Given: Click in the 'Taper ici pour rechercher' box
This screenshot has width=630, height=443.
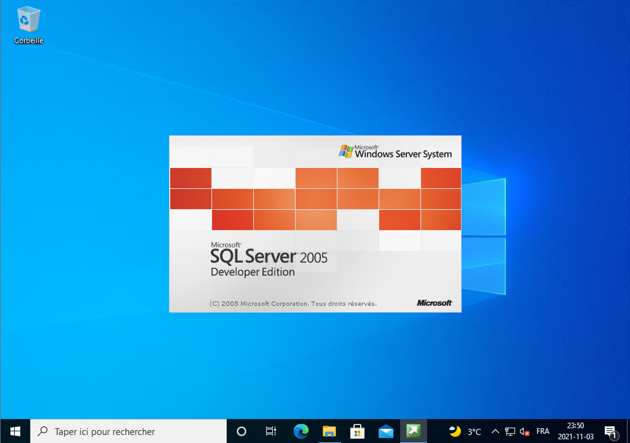Looking at the screenshot, I should pos(129,431).
